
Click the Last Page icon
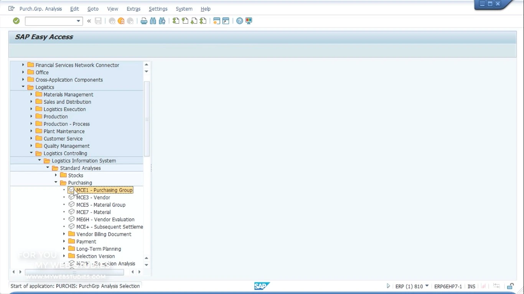click(203, 21)
